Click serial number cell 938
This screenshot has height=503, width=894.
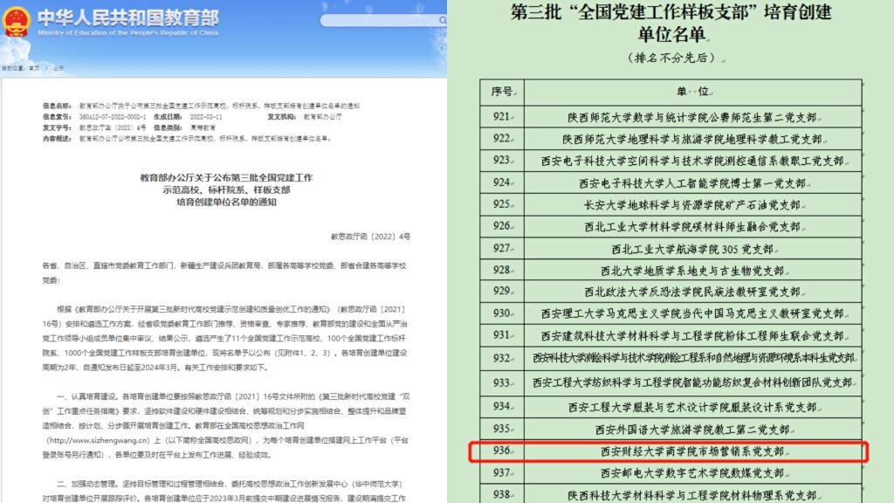[x=502, y=494]
